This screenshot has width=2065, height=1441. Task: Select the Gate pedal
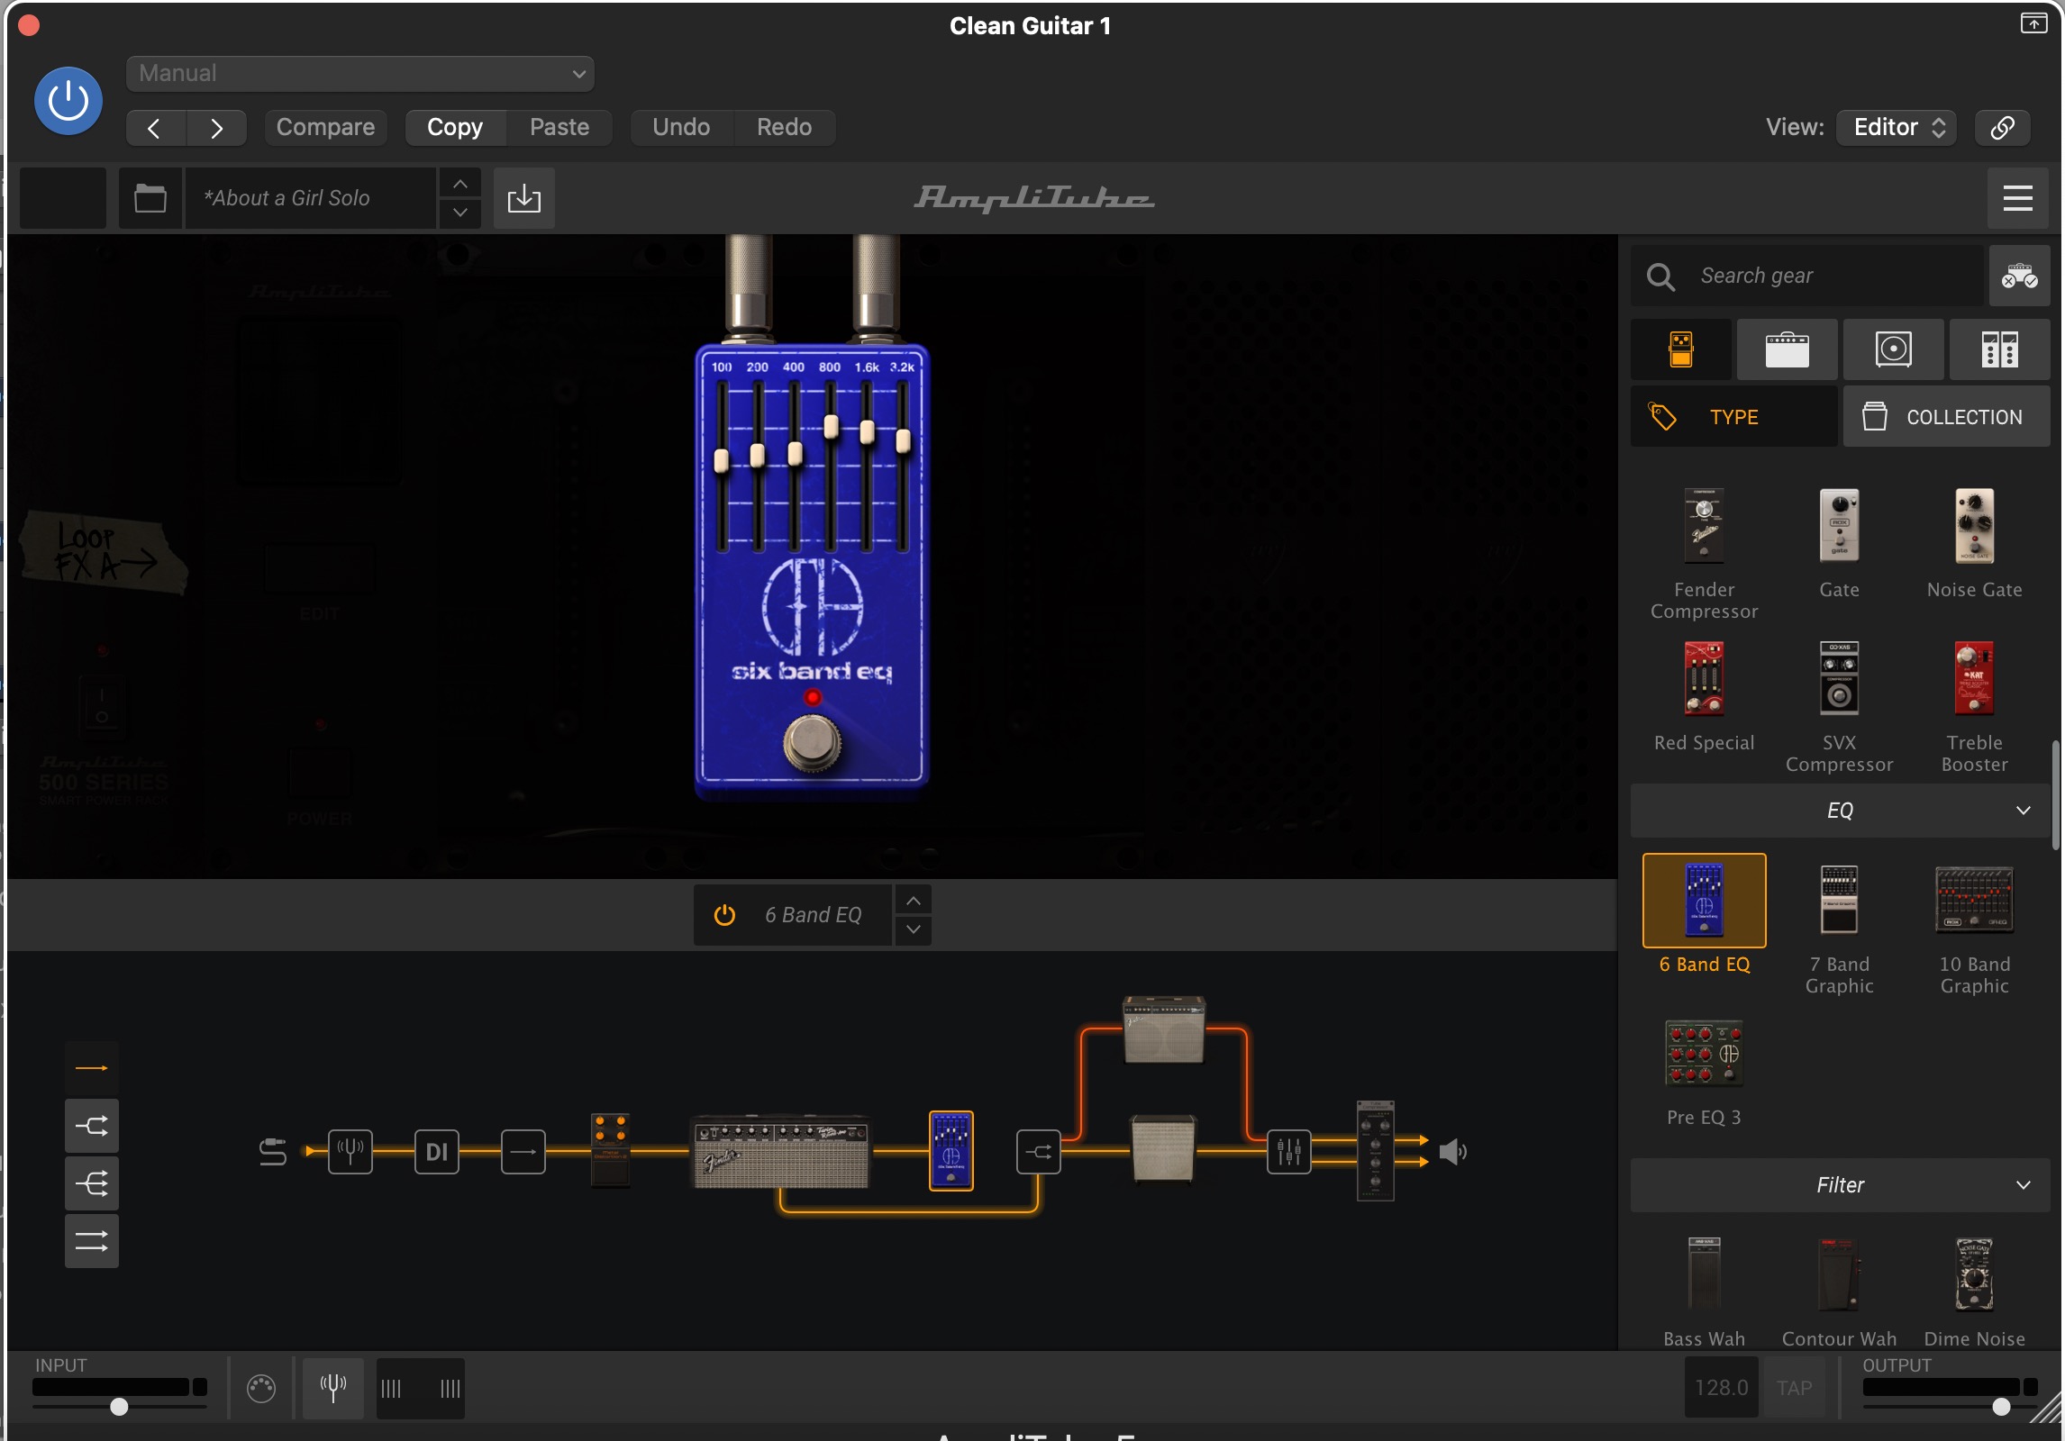coord(1840,544)
